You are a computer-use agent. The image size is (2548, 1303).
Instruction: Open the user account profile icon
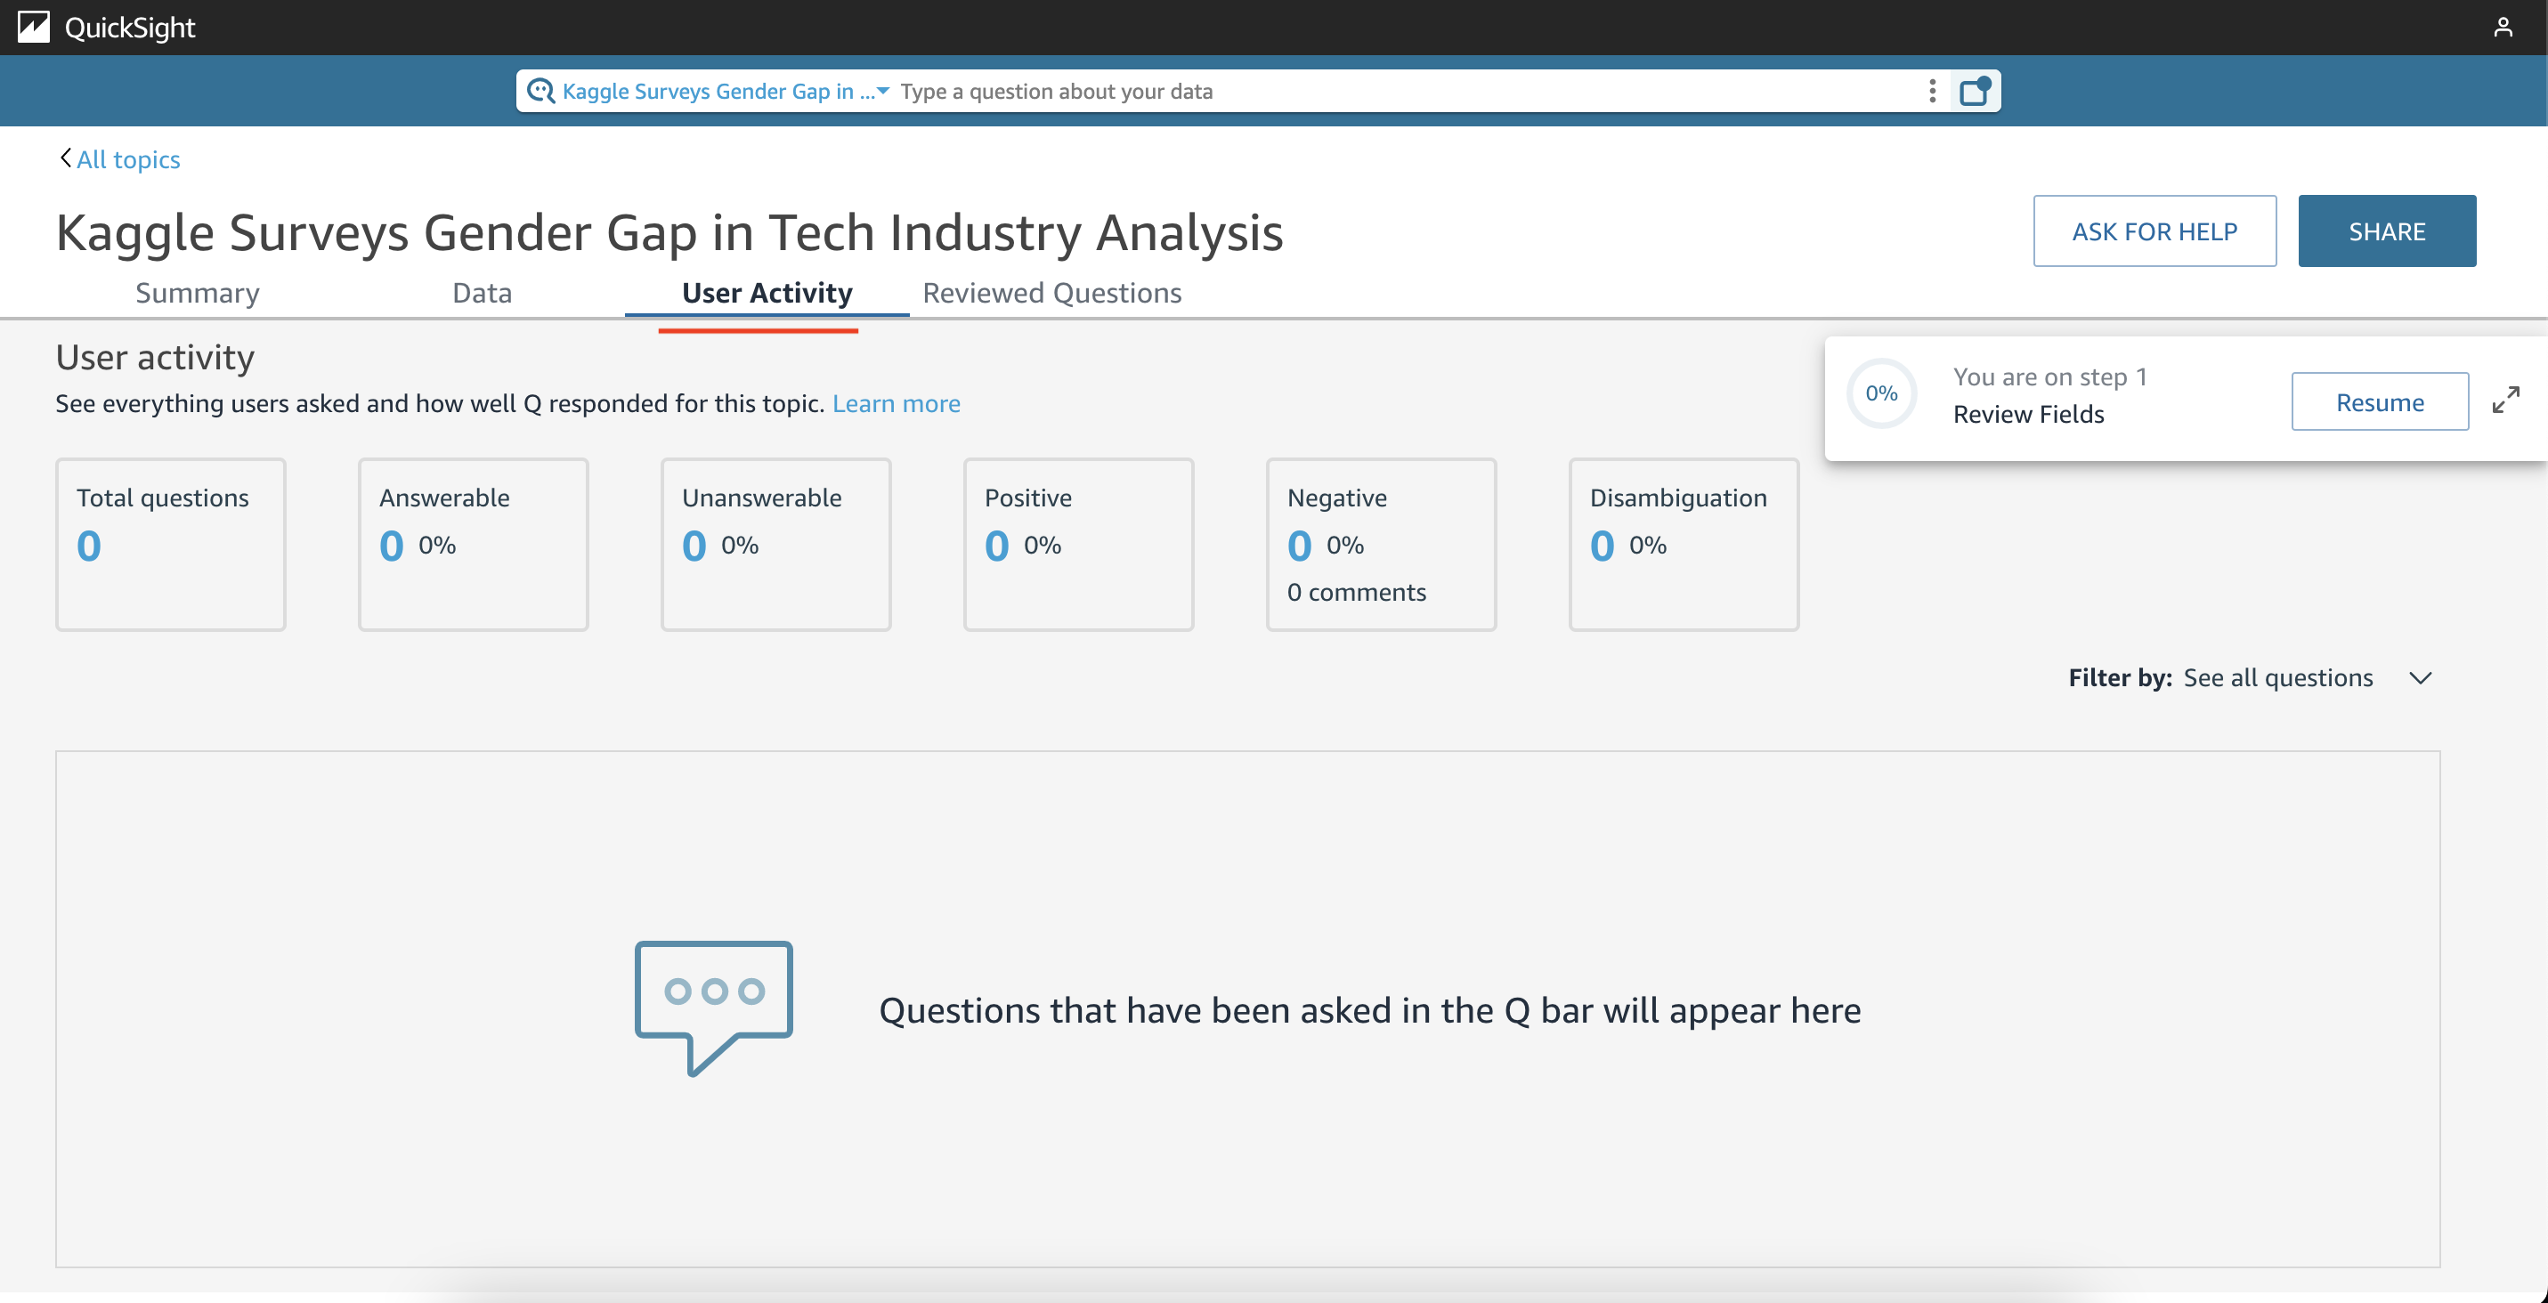coord(2503,27)
